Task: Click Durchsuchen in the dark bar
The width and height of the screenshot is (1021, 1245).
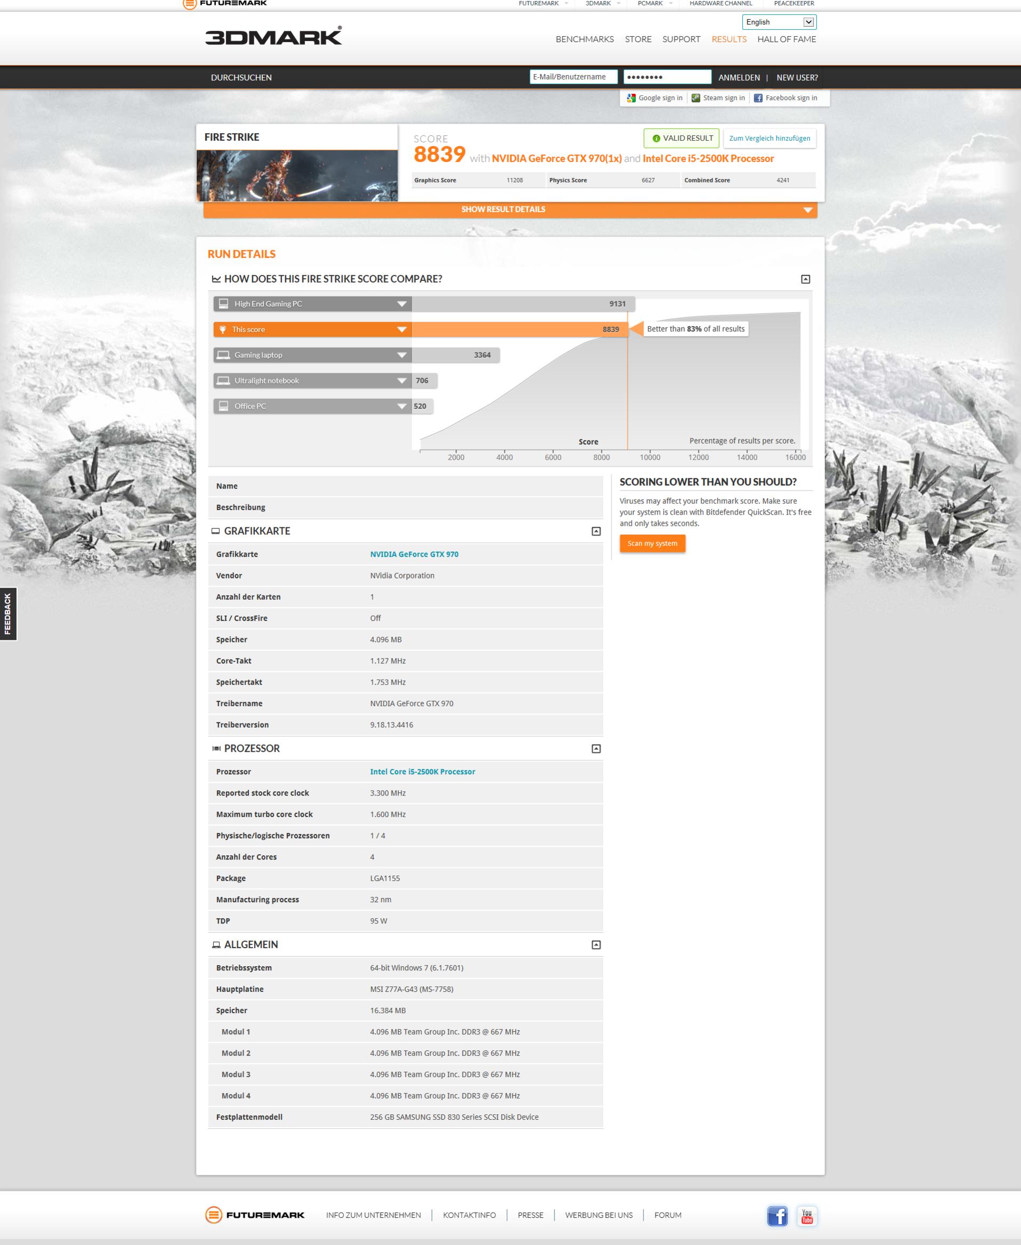Action: [x=241, y=78]
